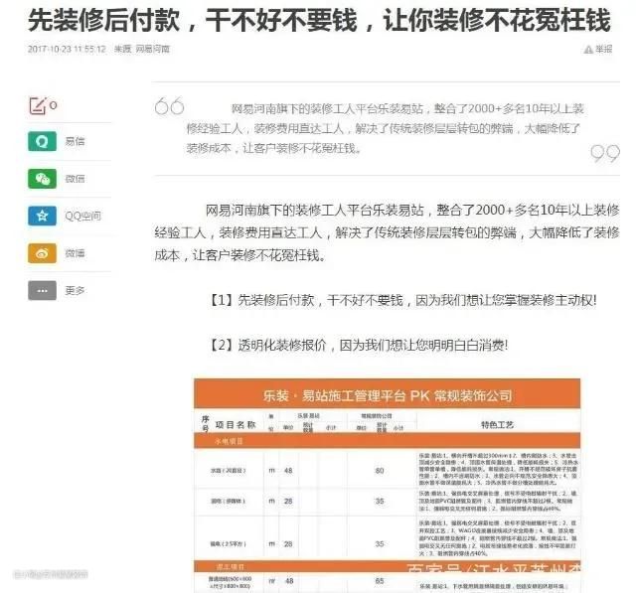Share via the orange Weibo icon
The width and height of the screenshot is (636, 593).
click(x=42, y=253)
